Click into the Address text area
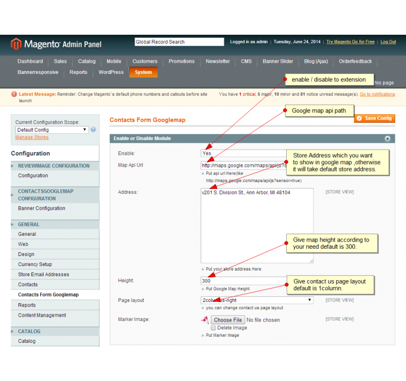The height and width of the screenshot is (381, 406). pyautogui.click(x=257, y=226)
